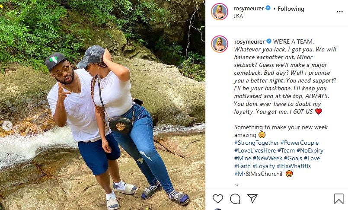The height and width of the screenshot is (210, 348).
Task: Open #PowerCouple hashtag
Action: (299, 143)
